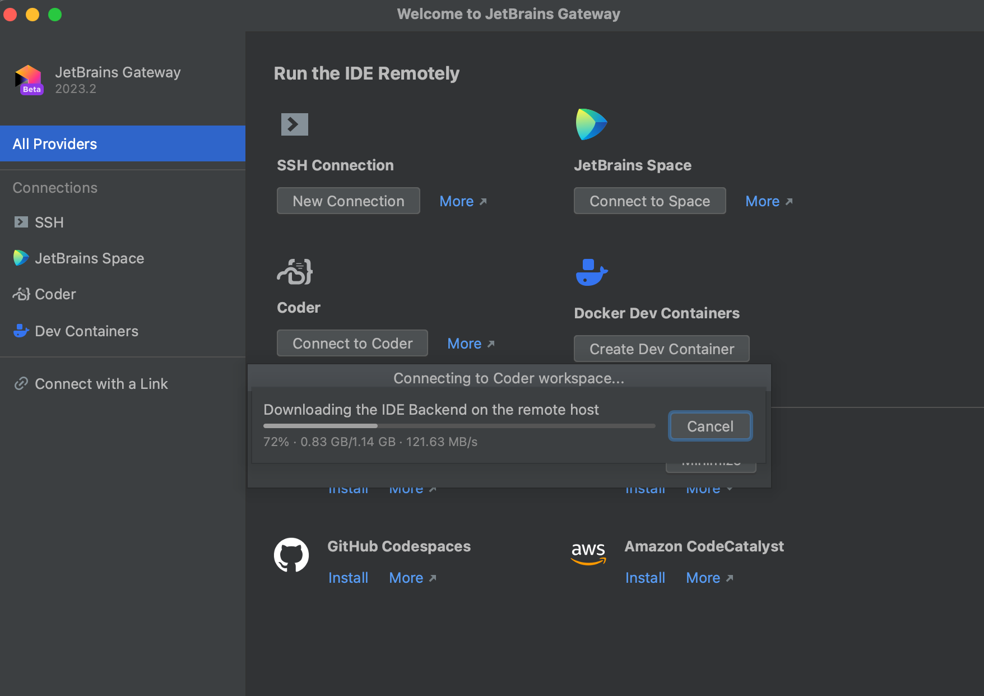Click the Docker whale icon above Dev Containers

591,273
